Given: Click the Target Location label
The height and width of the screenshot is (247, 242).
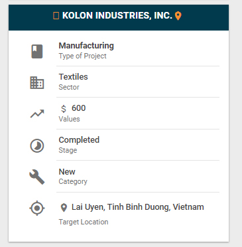Looking at the screenshot, I should [x=84, y=222].
